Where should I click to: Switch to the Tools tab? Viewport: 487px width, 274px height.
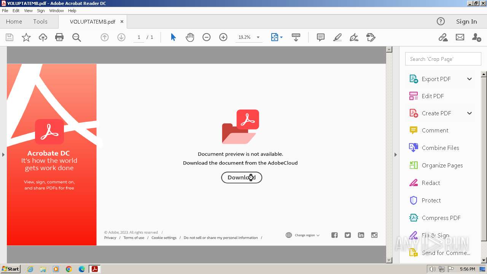40,21
